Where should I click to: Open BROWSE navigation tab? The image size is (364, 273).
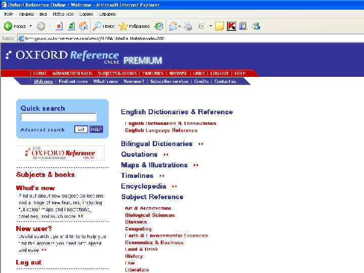tap(178, 73)
